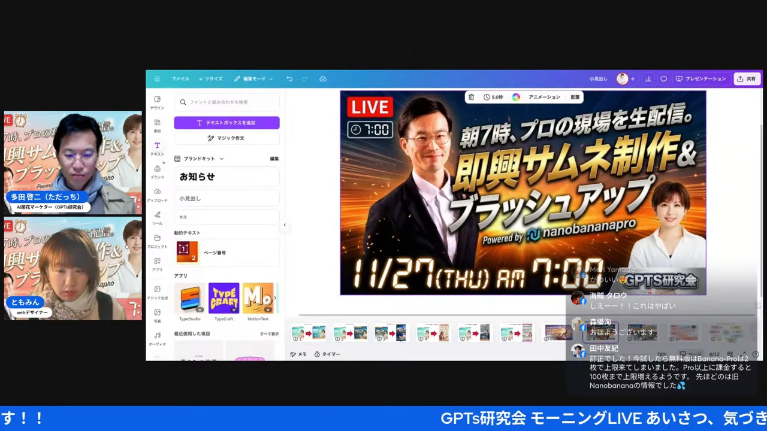
Task: Select the main slide canvas
Action: click(523, 193)
